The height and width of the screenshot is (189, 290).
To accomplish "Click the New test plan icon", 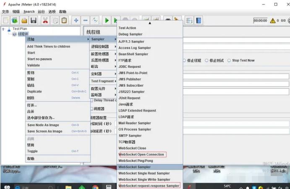I will pos(6,20).
